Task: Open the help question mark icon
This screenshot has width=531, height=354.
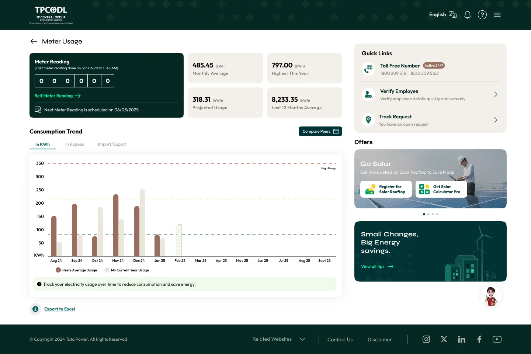Action: click(x=482, y=15)
